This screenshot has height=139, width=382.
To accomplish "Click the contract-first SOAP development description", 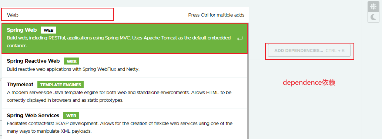I will (119, 127).
